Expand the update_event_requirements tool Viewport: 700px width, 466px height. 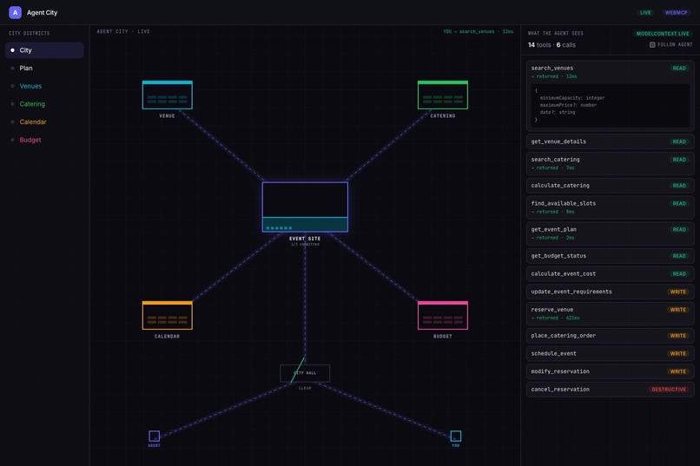(610, 292)
